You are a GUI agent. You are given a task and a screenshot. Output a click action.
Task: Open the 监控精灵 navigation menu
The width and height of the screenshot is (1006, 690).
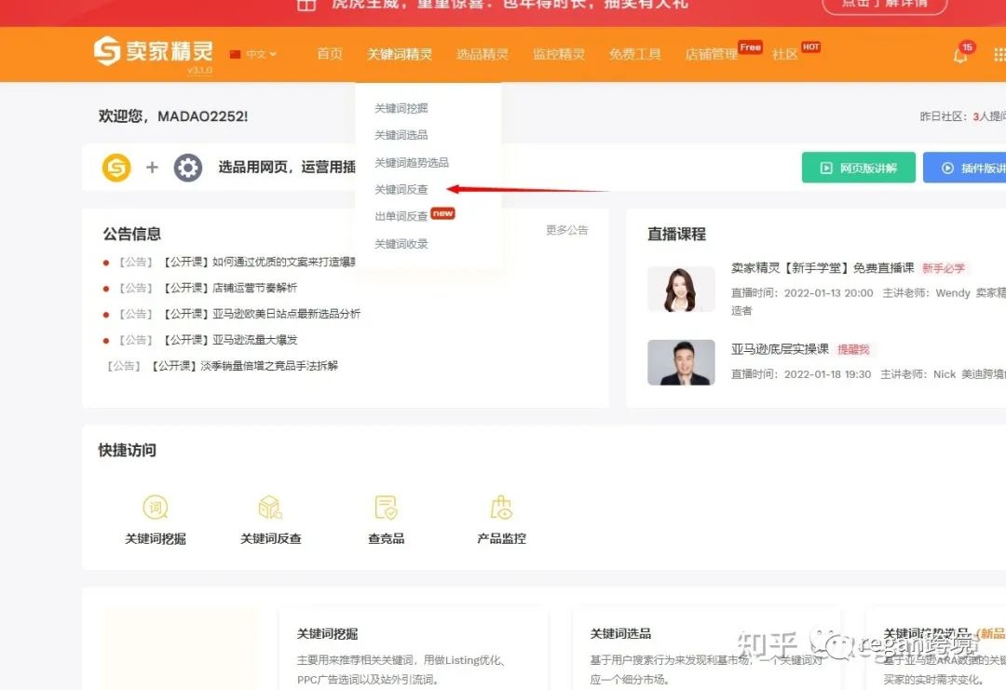[x=559, y=54]
